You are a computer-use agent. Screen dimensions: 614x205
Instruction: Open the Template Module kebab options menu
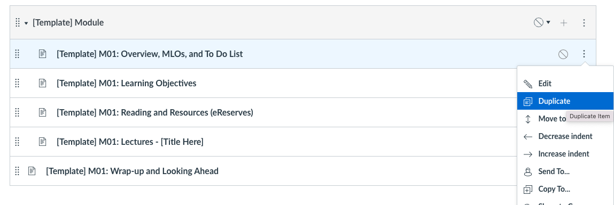coord(584,23)
